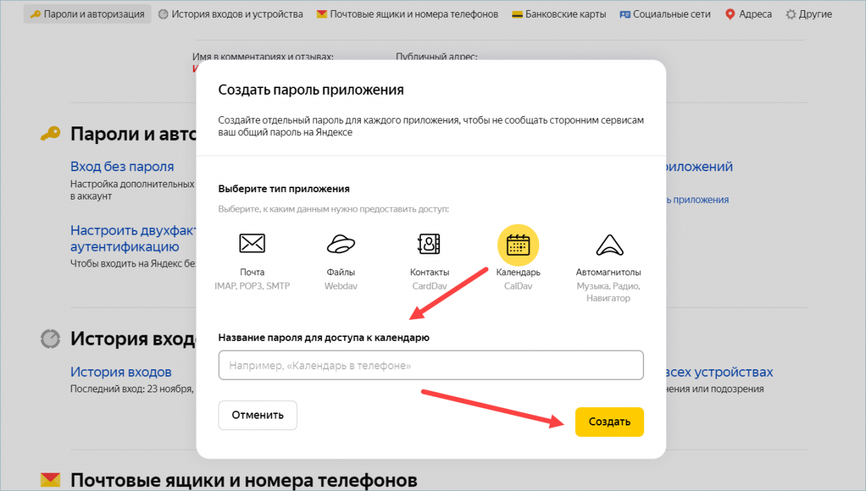Click the Почта label under mail icon

(x=252, y=273)
